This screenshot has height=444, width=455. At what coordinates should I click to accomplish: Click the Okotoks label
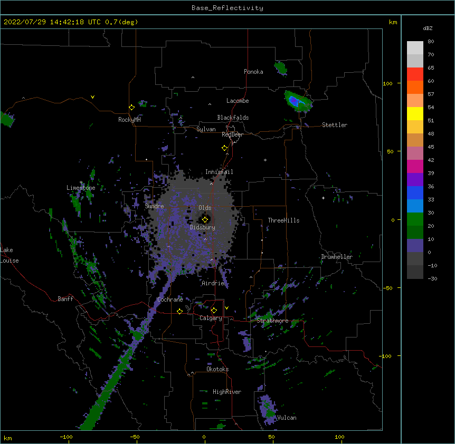217,369
